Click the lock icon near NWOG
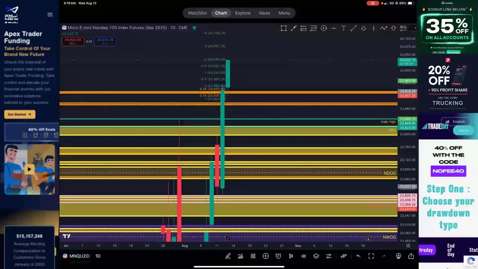 [368, 238]
